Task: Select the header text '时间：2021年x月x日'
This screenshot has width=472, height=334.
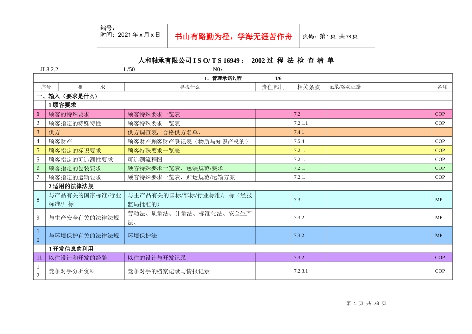Action: 130,35
